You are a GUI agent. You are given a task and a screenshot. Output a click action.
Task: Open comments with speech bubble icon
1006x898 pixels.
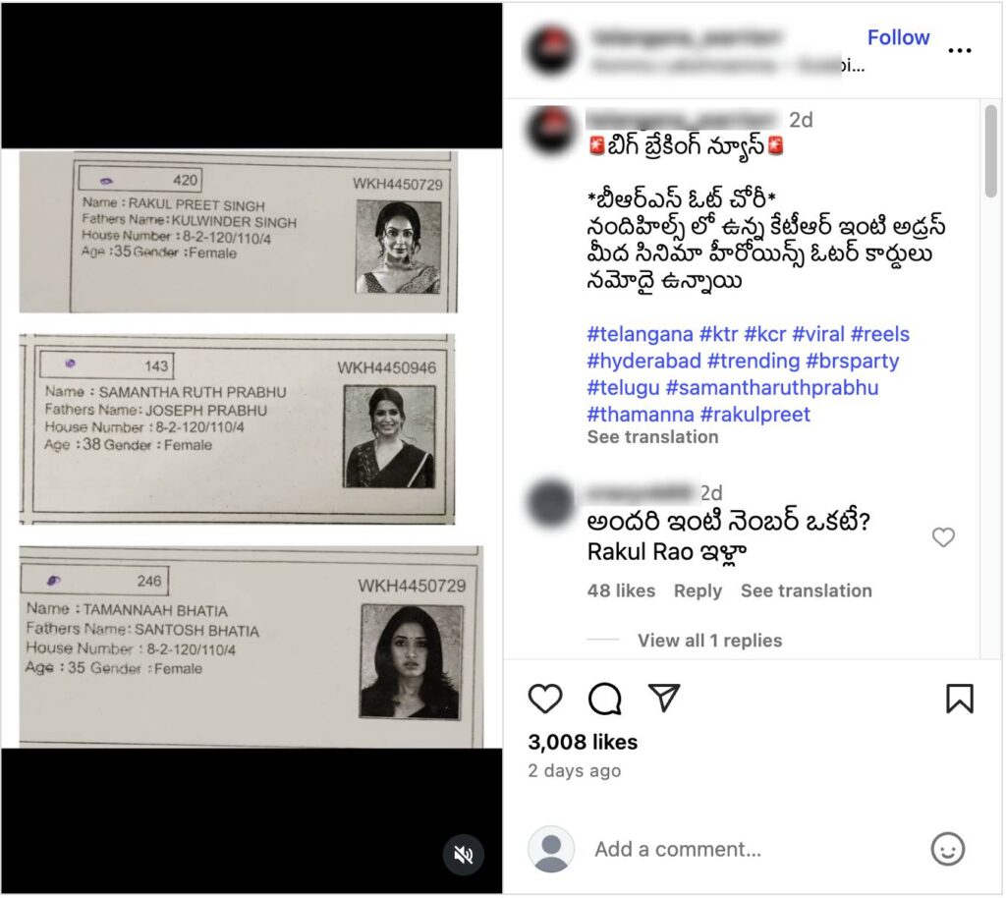point(605,699)
